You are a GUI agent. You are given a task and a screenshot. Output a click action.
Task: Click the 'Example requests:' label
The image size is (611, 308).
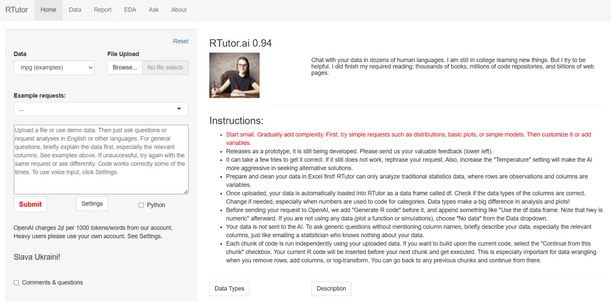pyautogui.click(x=40, y=95)
